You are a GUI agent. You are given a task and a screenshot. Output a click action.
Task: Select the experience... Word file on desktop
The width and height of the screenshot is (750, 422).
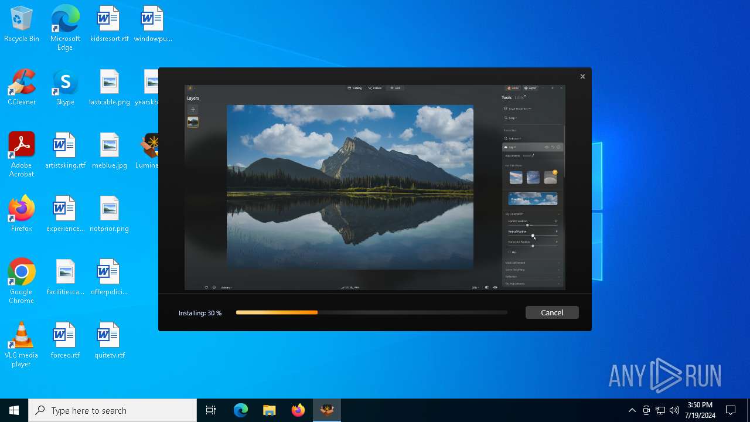click(x=65, y=214)
